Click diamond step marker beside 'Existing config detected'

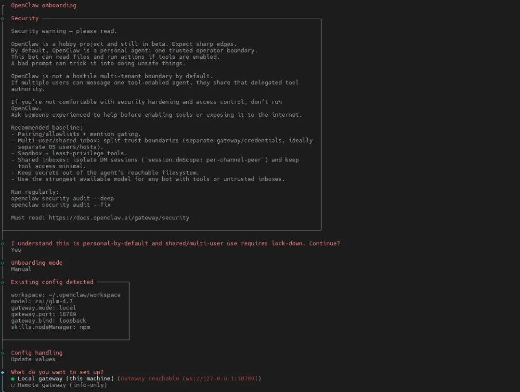coord(3,283)
